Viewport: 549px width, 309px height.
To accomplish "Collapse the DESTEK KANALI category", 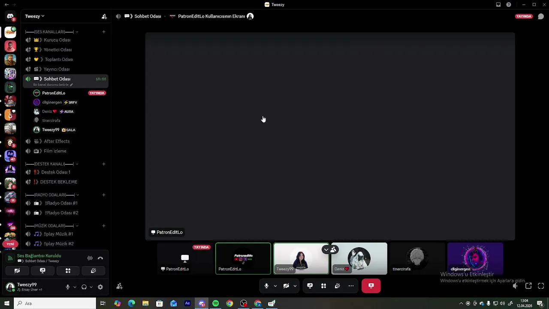I will (x=51, y=164).
